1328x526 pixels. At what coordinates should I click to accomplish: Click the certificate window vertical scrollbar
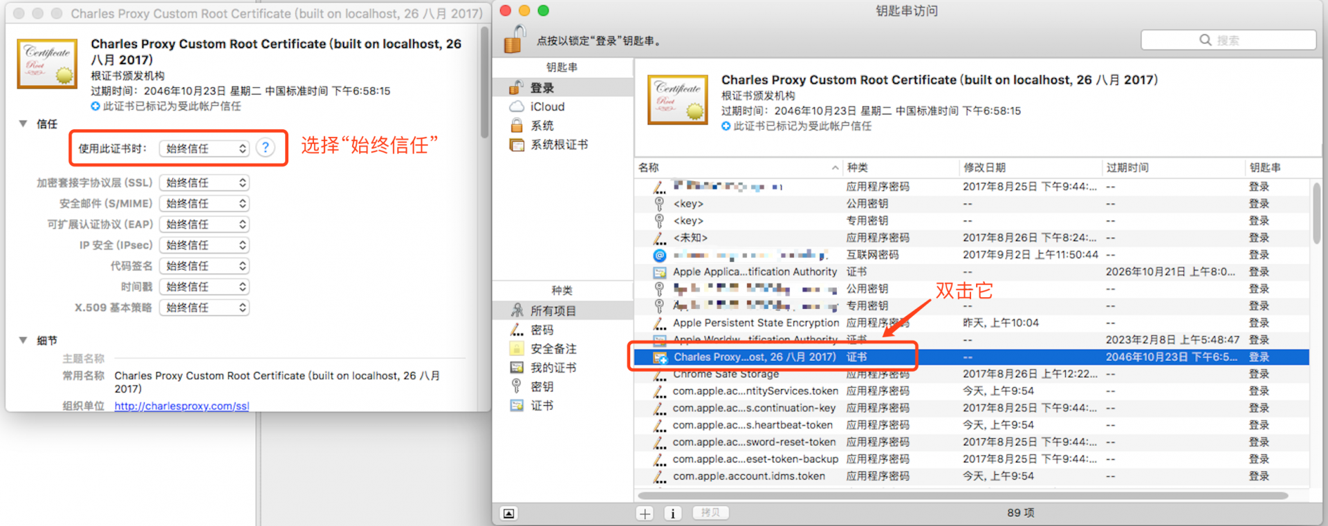(x=485, y=83)
